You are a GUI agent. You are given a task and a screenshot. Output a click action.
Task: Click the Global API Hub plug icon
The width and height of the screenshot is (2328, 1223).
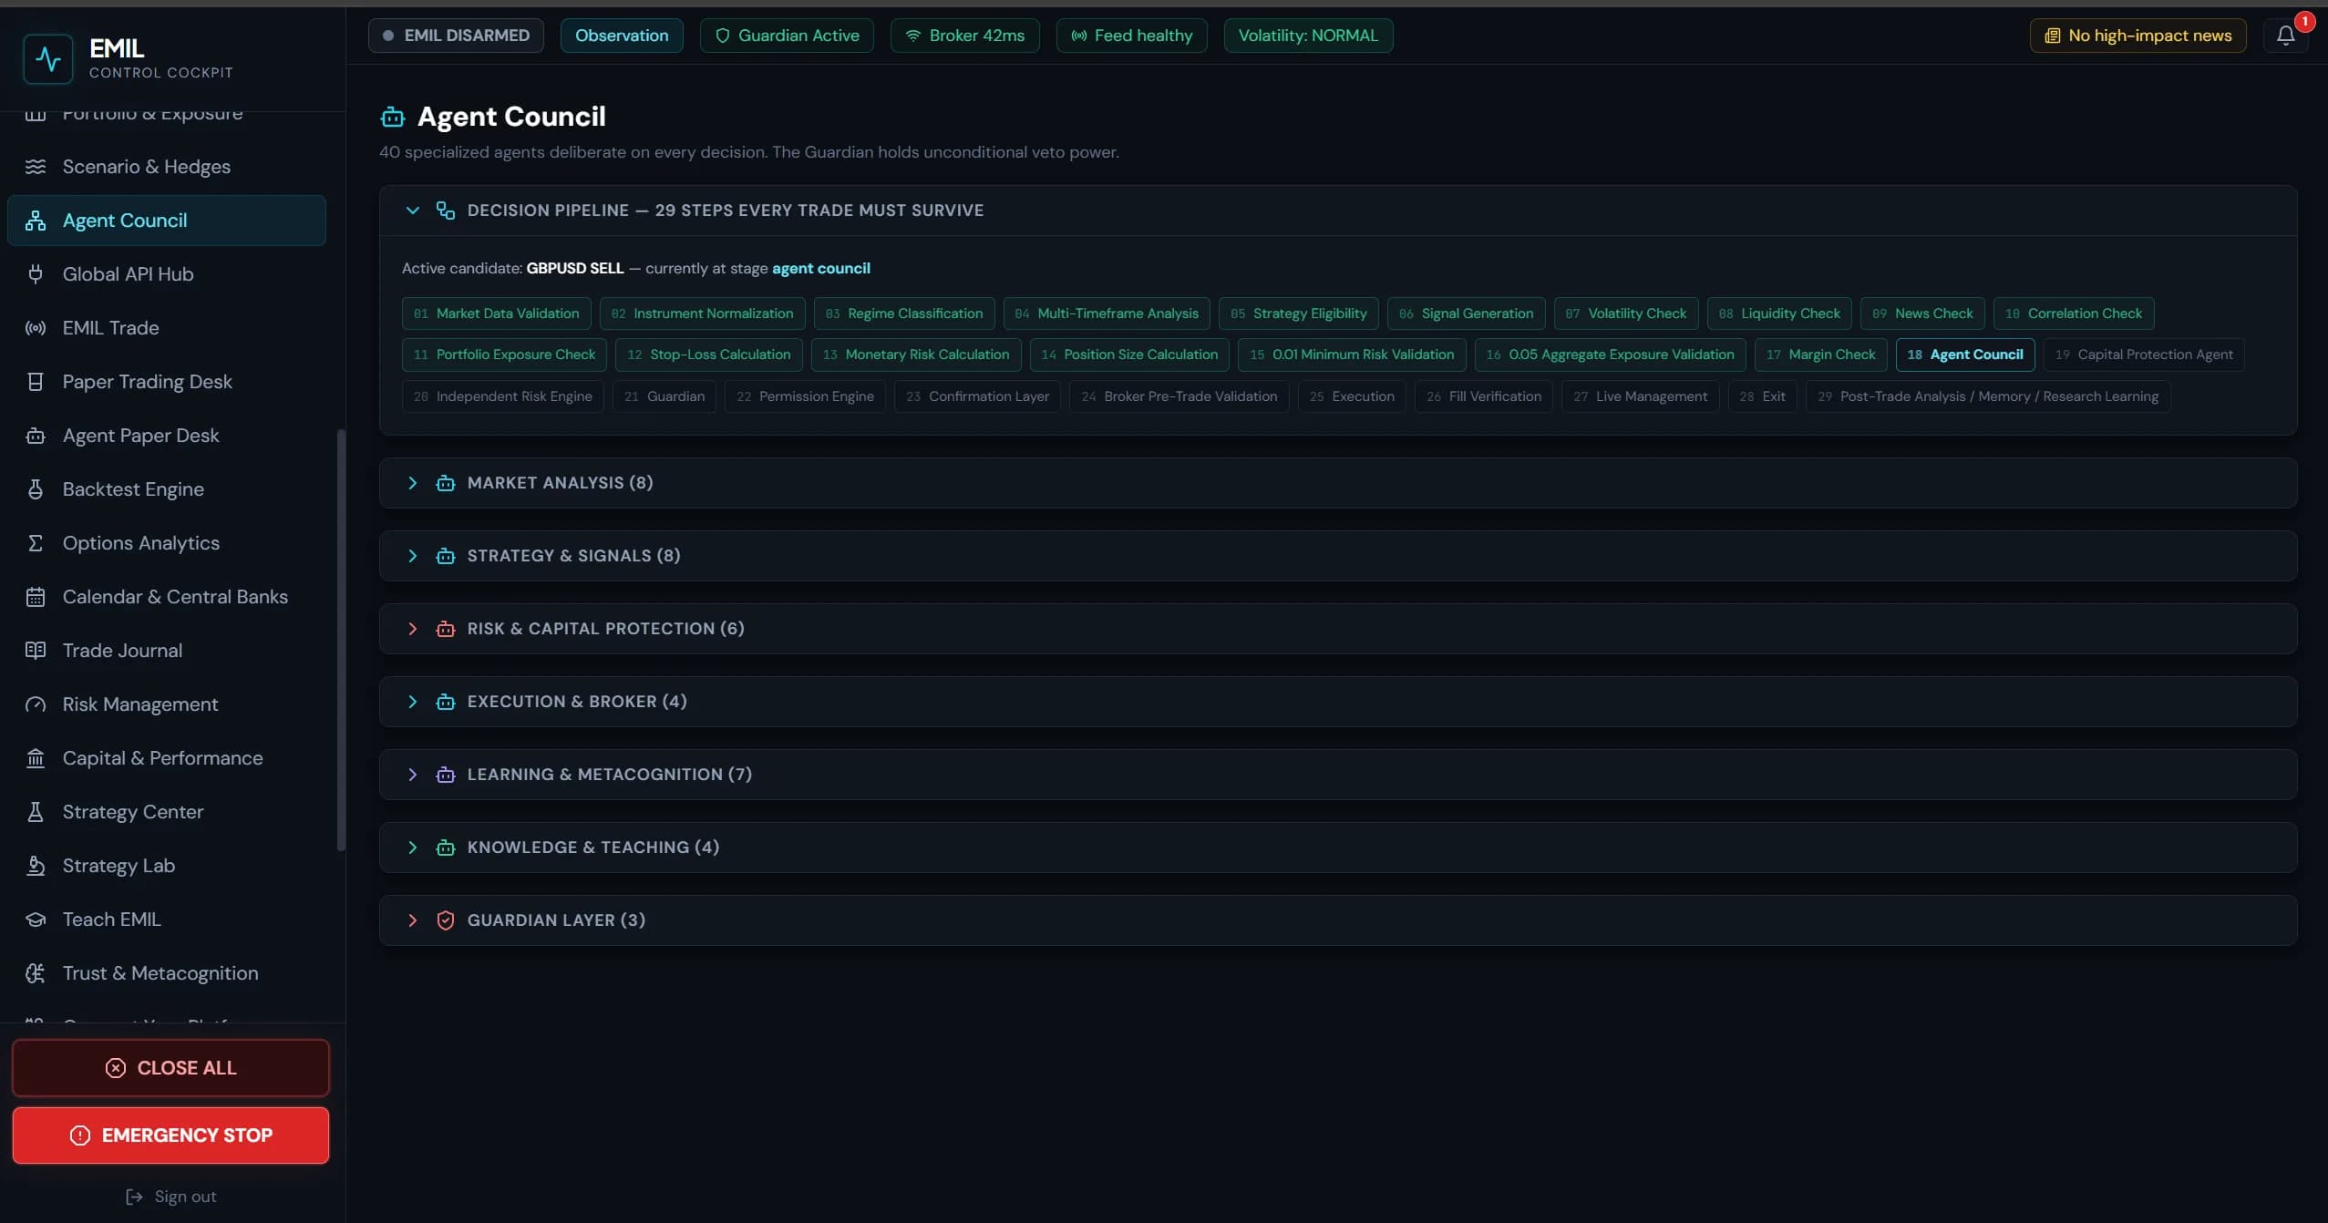[36, 274]
